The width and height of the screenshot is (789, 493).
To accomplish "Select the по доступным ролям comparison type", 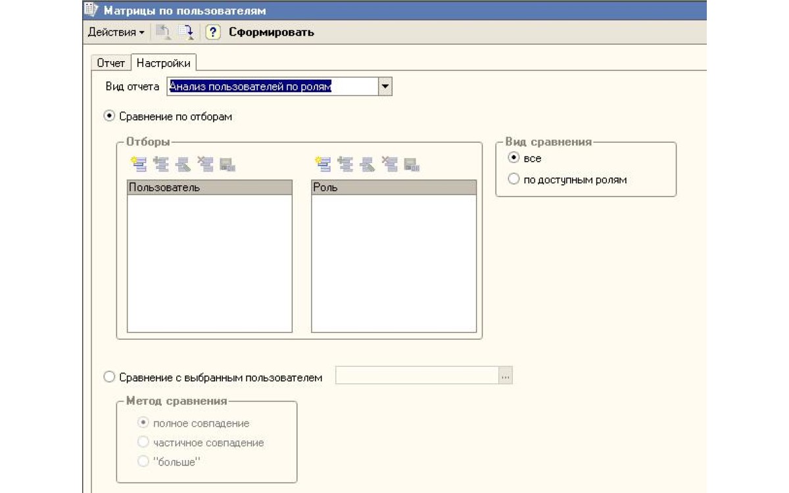I will [514, 179].
